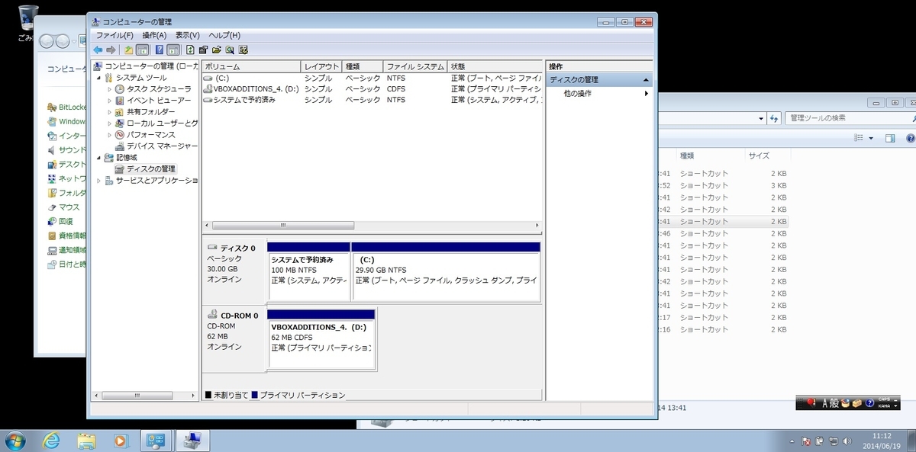Expand the 共有フォルダー tree node
The width and height of the screenshot is (916, 452).
coord(109,112)
